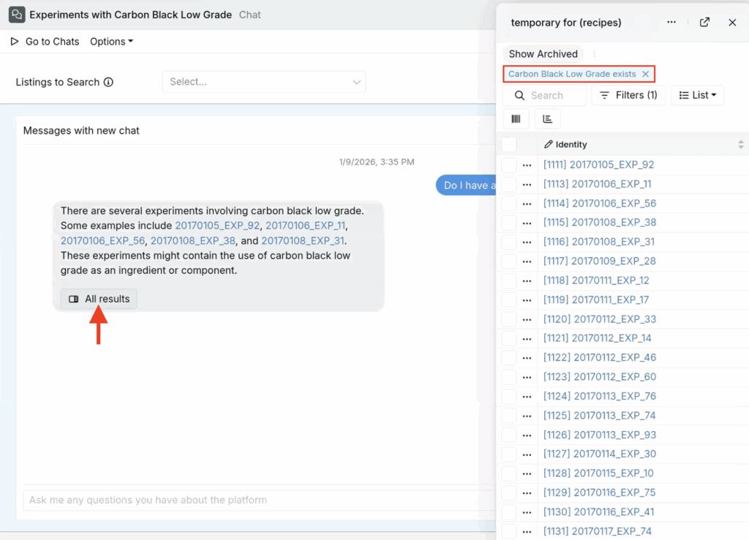This screenshot has width=749, height=540.
Task: Click the All results button
Action: pyautogui.click(x=99, y=299)
